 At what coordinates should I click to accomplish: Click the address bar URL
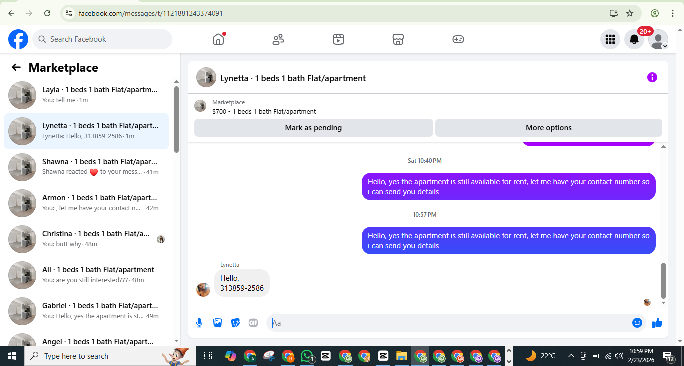[151, 13]
